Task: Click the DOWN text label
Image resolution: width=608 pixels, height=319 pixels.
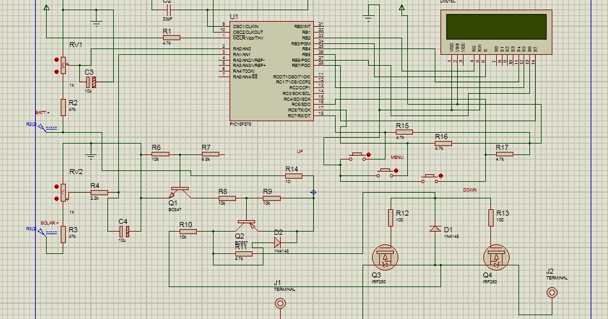Action: pos(470,189)
